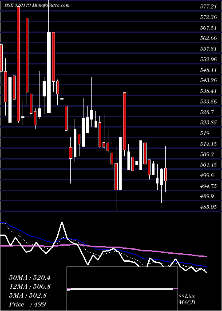
Task: Click the 519 price axis label
Action: 205,133
